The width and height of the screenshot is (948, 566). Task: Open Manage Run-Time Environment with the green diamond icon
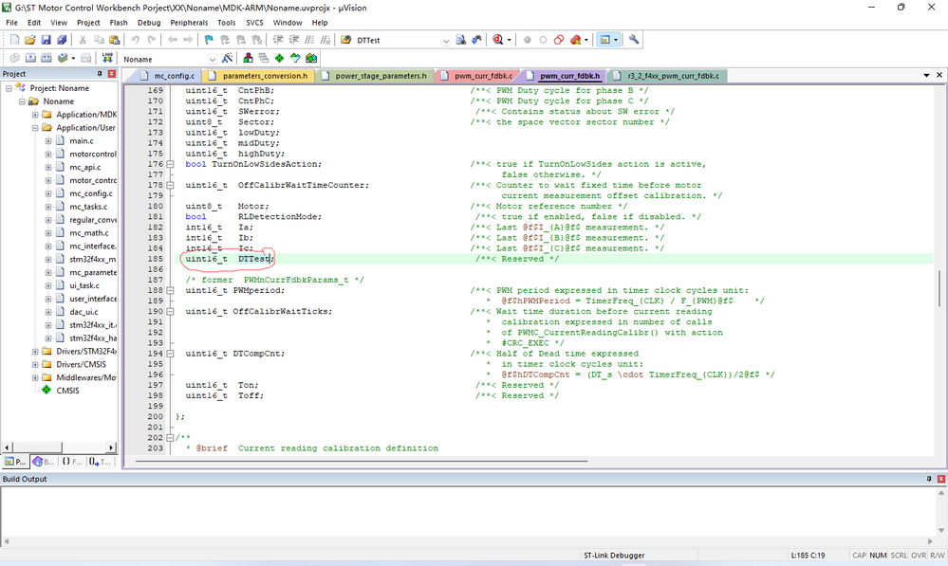(x=279, y=58)
